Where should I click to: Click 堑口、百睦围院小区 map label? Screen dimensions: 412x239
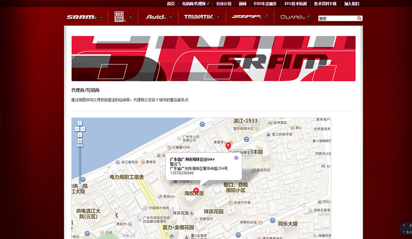pyautogui.click(x=236, y=187)
